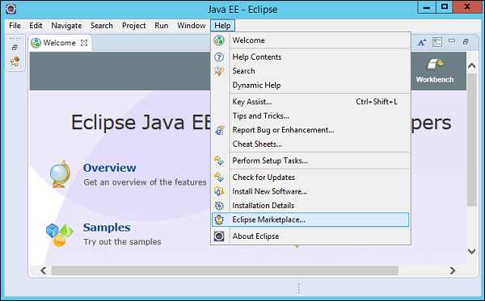The width and height of the screenshot is (485, 301).
Task: Close the Welcome tab
Action: tap(84, 43)
